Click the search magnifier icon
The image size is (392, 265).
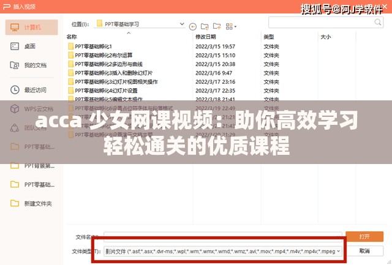tap(378, 22)
